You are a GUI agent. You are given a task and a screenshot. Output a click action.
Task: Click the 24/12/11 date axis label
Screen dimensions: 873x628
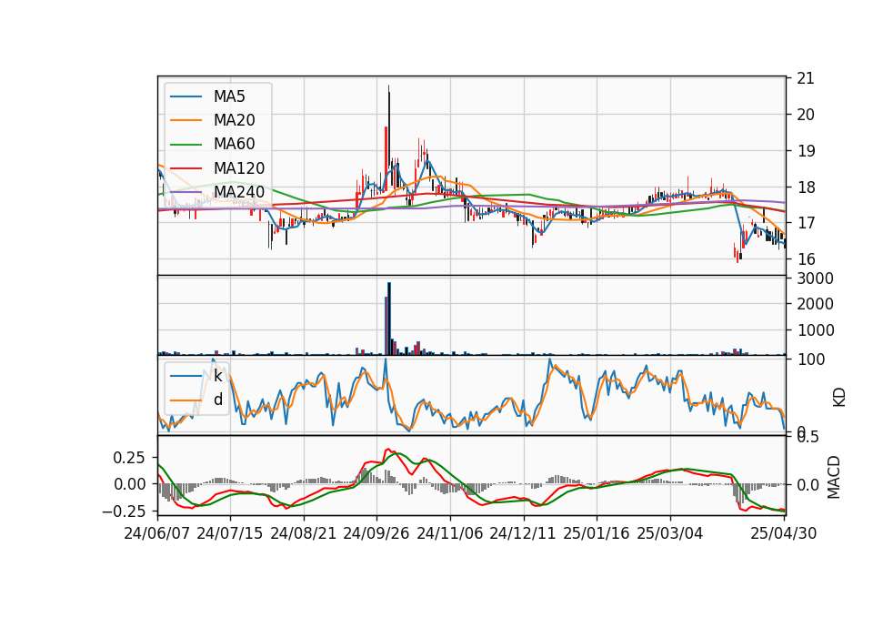(x=523, y=534)
